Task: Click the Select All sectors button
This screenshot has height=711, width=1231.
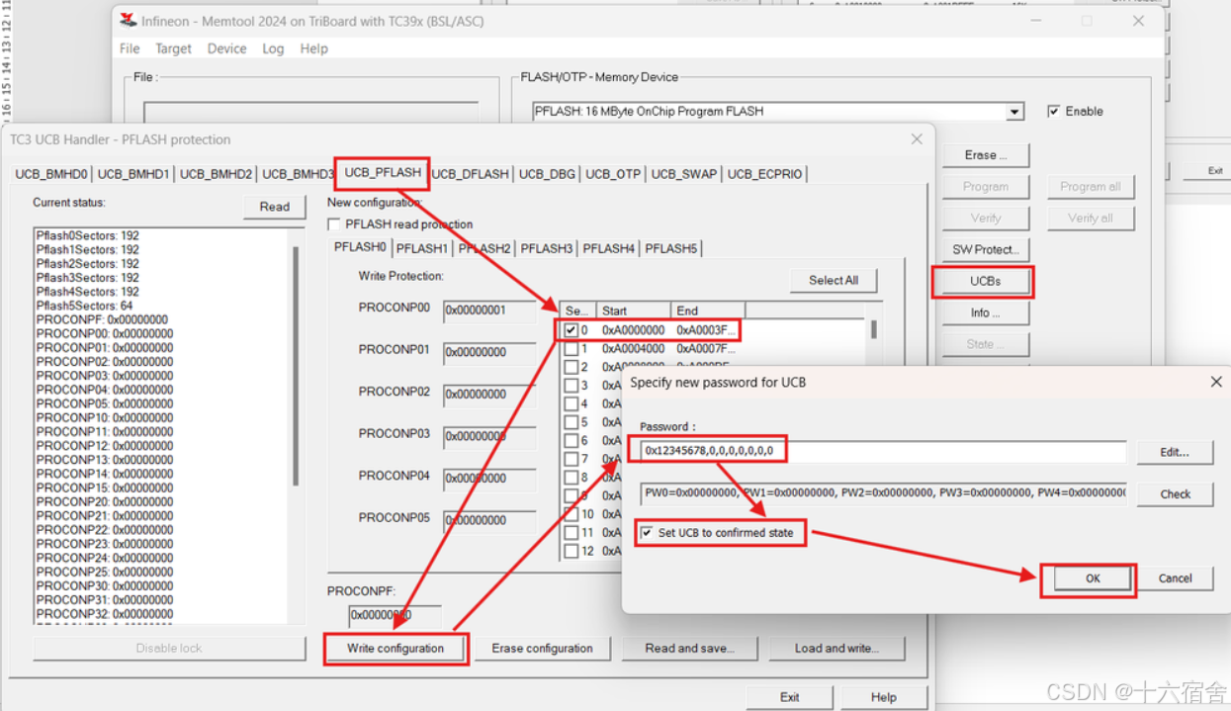Action: [x=834, y=281]
